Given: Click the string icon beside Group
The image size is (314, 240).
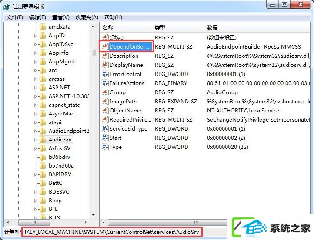Looking at the screenshot, I should pos(105,92).
